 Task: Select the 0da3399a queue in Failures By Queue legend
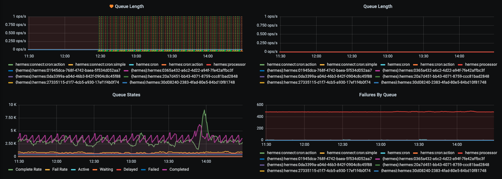(320, 165)
